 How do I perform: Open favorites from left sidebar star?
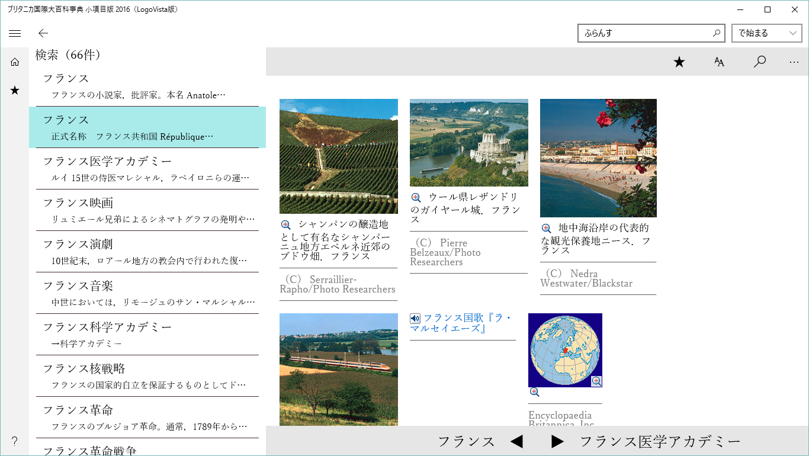(x=15, y=90)
